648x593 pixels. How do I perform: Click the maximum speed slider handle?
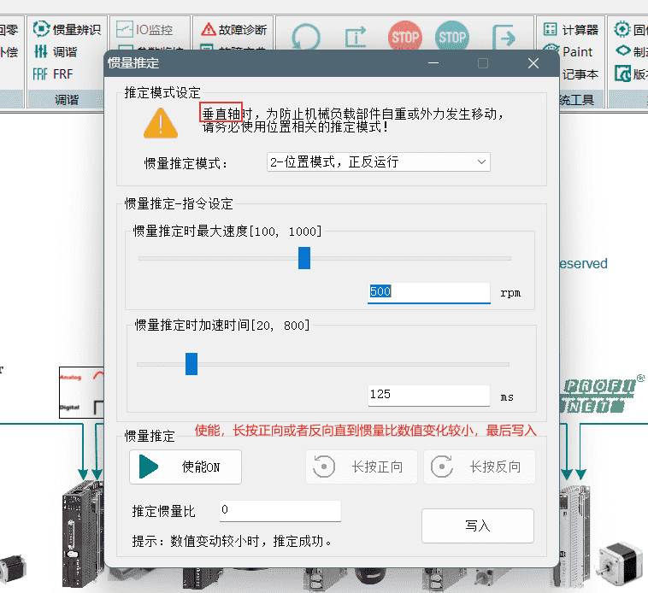(x=304, y=258)
